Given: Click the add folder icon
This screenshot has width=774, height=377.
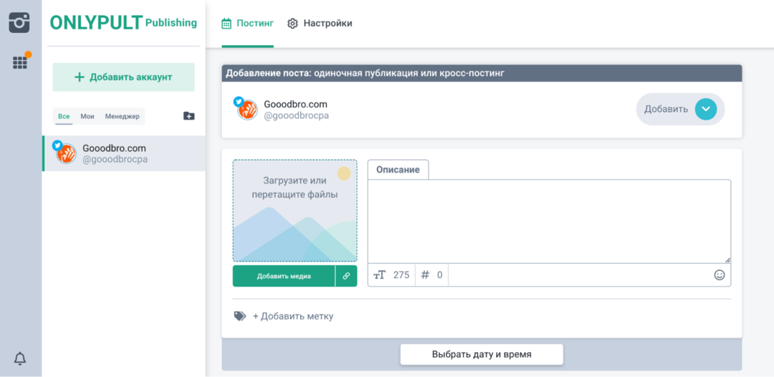Looking at the screenshot, I should (x=188, y=116).
